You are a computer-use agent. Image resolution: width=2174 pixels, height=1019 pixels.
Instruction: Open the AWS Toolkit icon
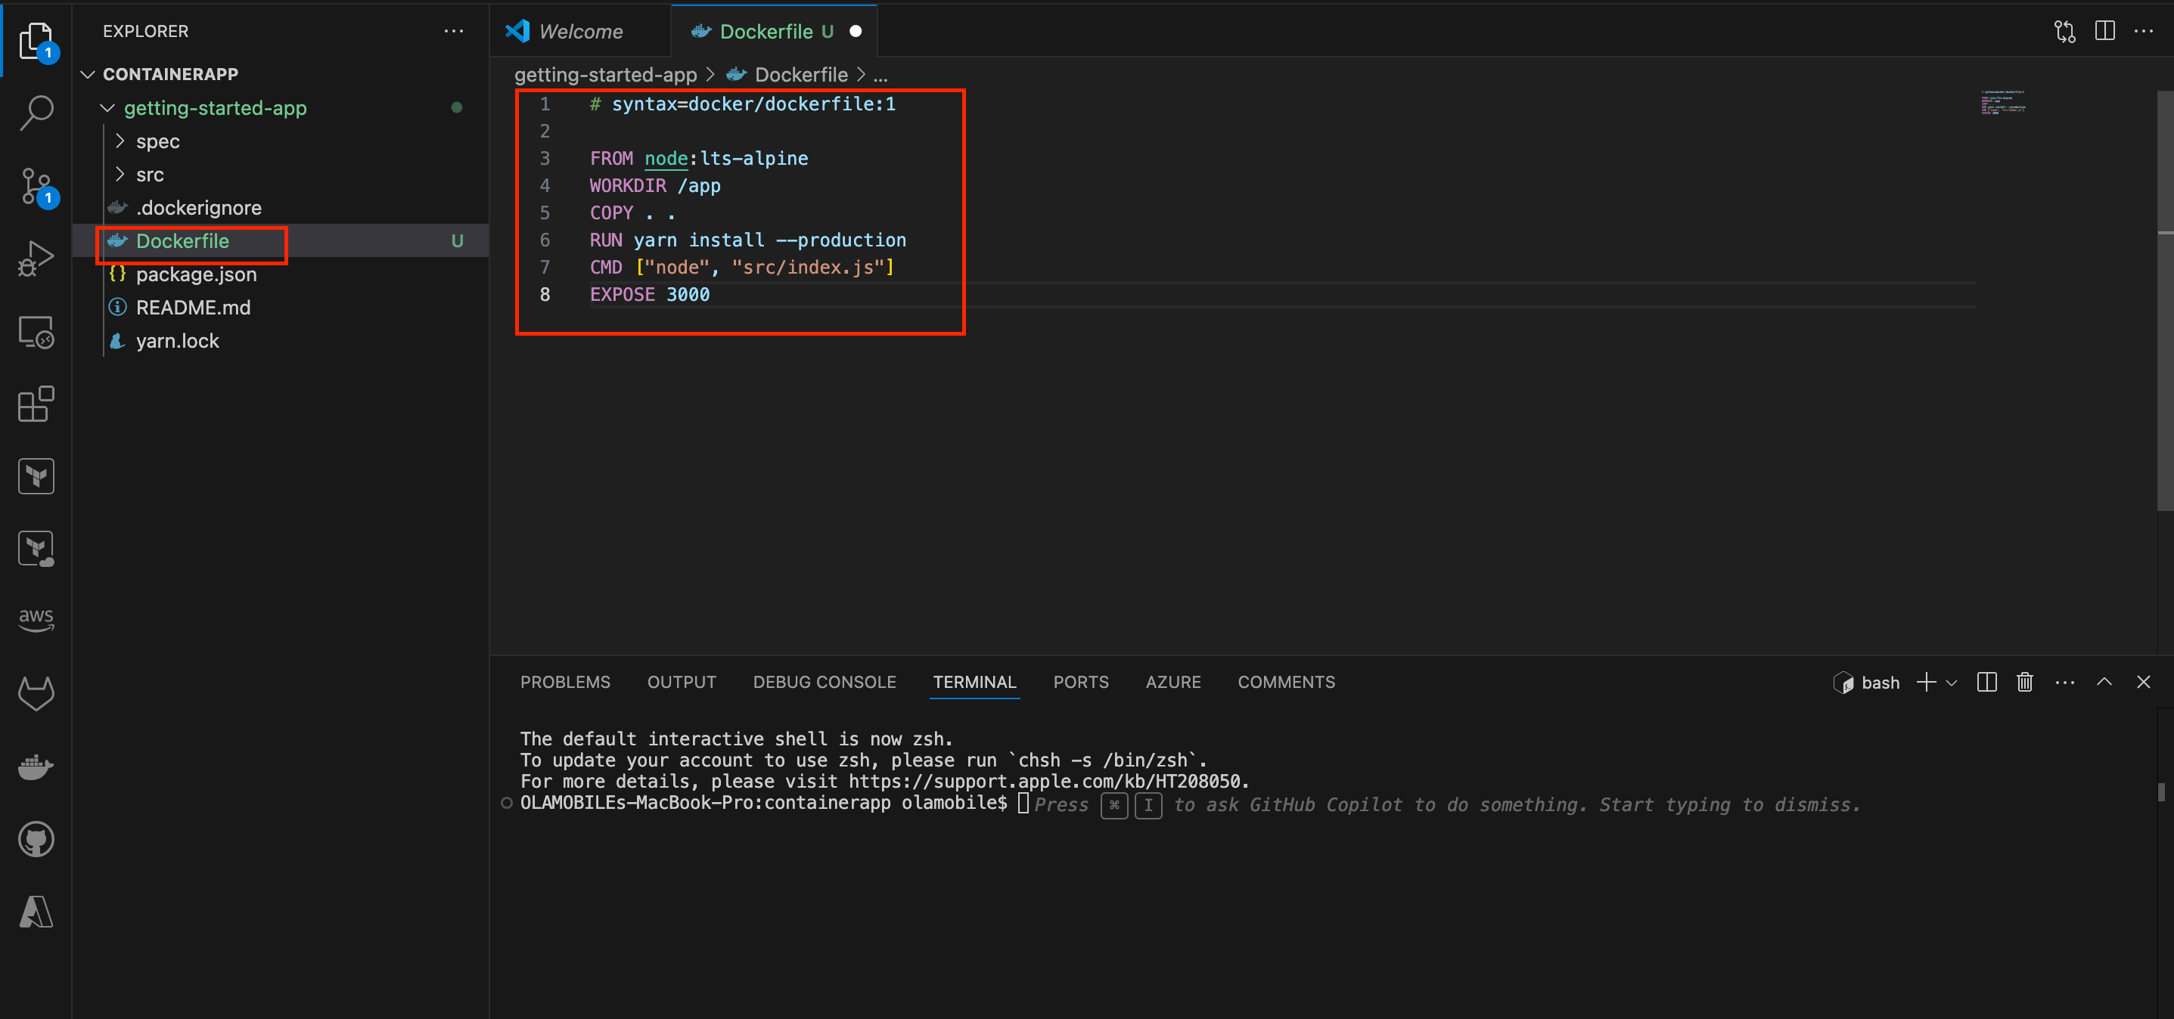click(36, 620)
